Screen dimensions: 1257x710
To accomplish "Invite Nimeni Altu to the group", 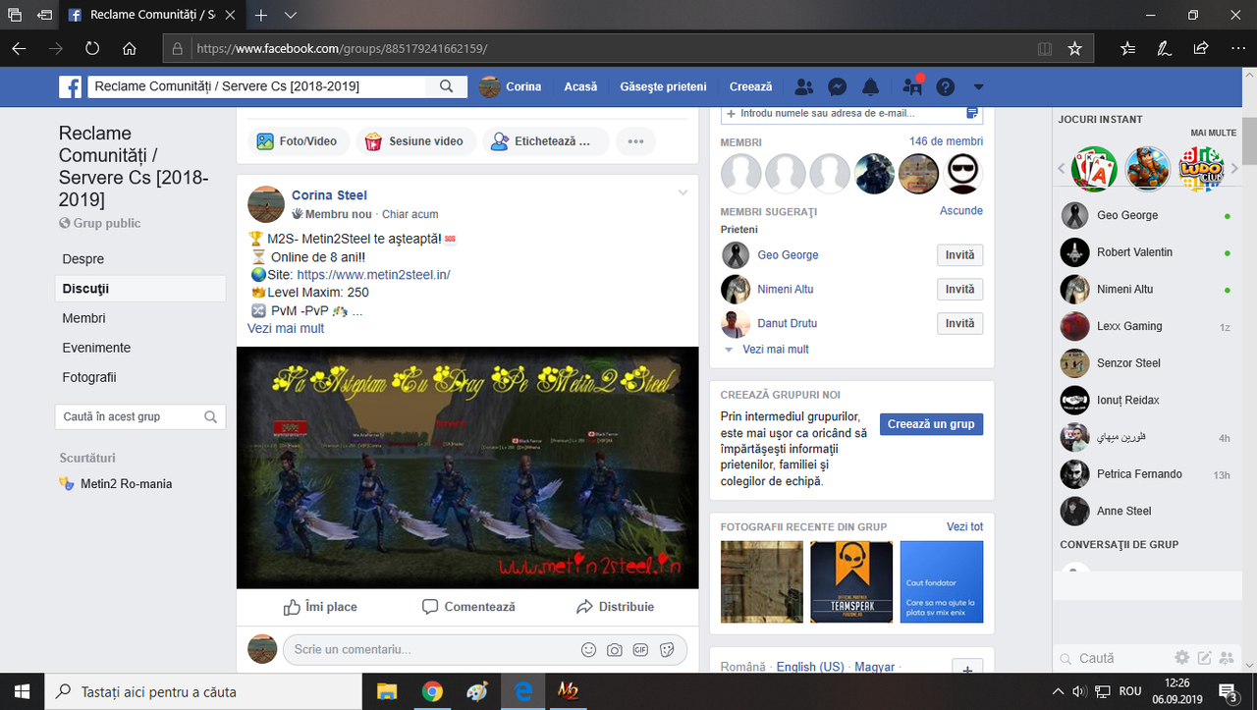I will click(959, 290).
